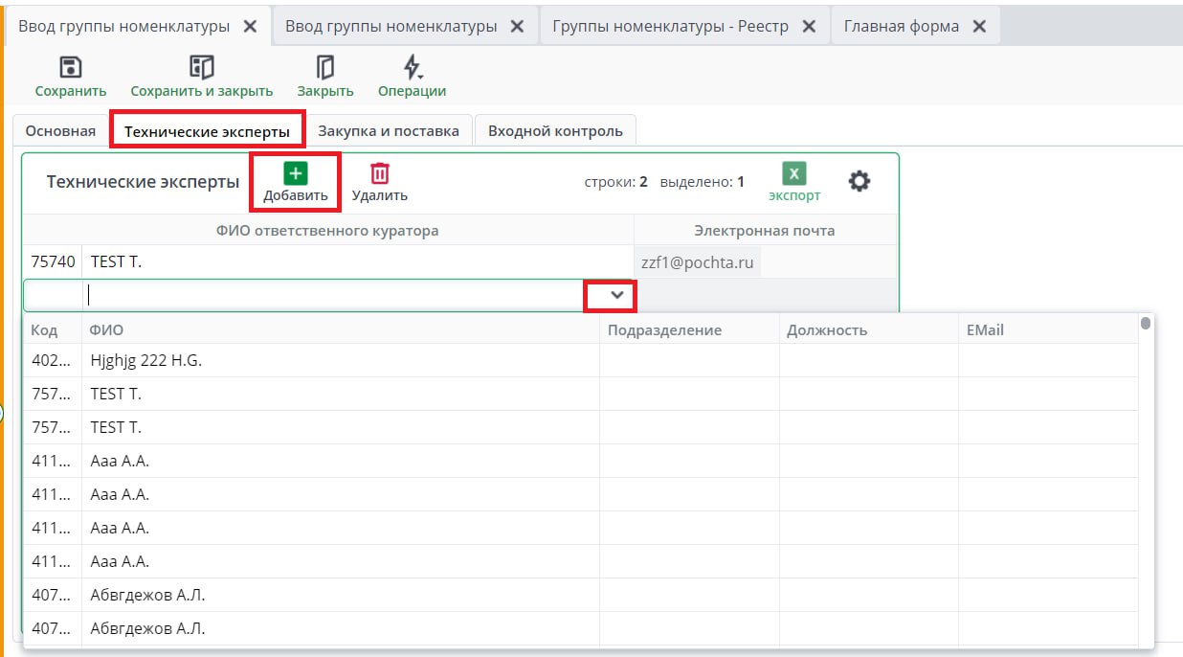Click the green Добавить plus icon

coord(296,173)
